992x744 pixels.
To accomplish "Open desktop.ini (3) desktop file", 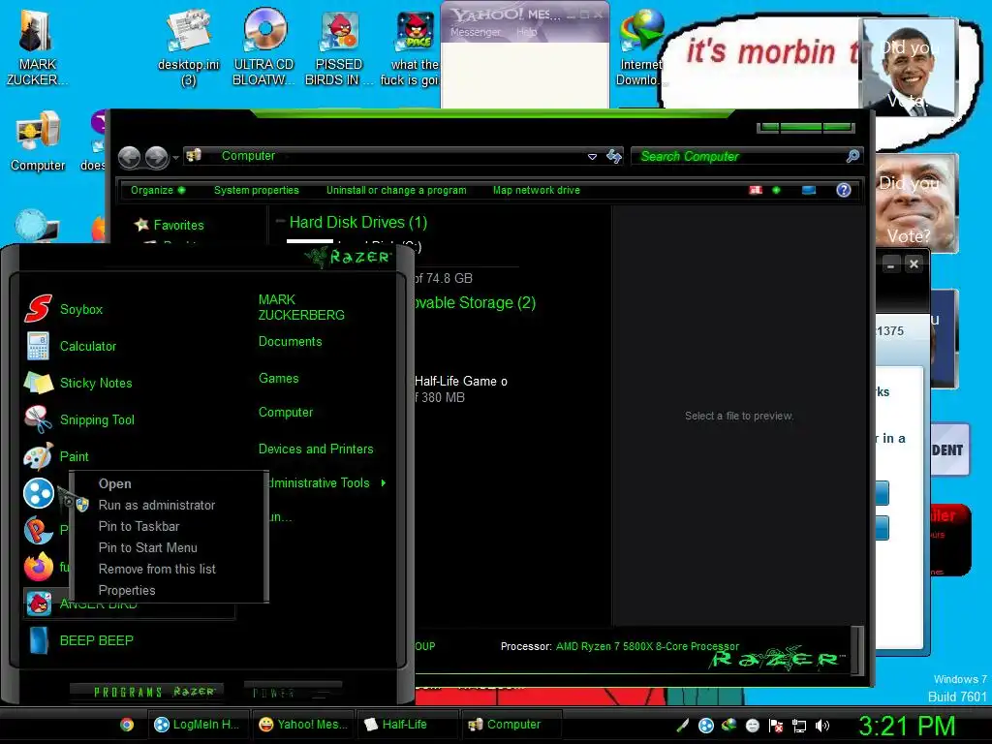I will click(x=188, y=48).
